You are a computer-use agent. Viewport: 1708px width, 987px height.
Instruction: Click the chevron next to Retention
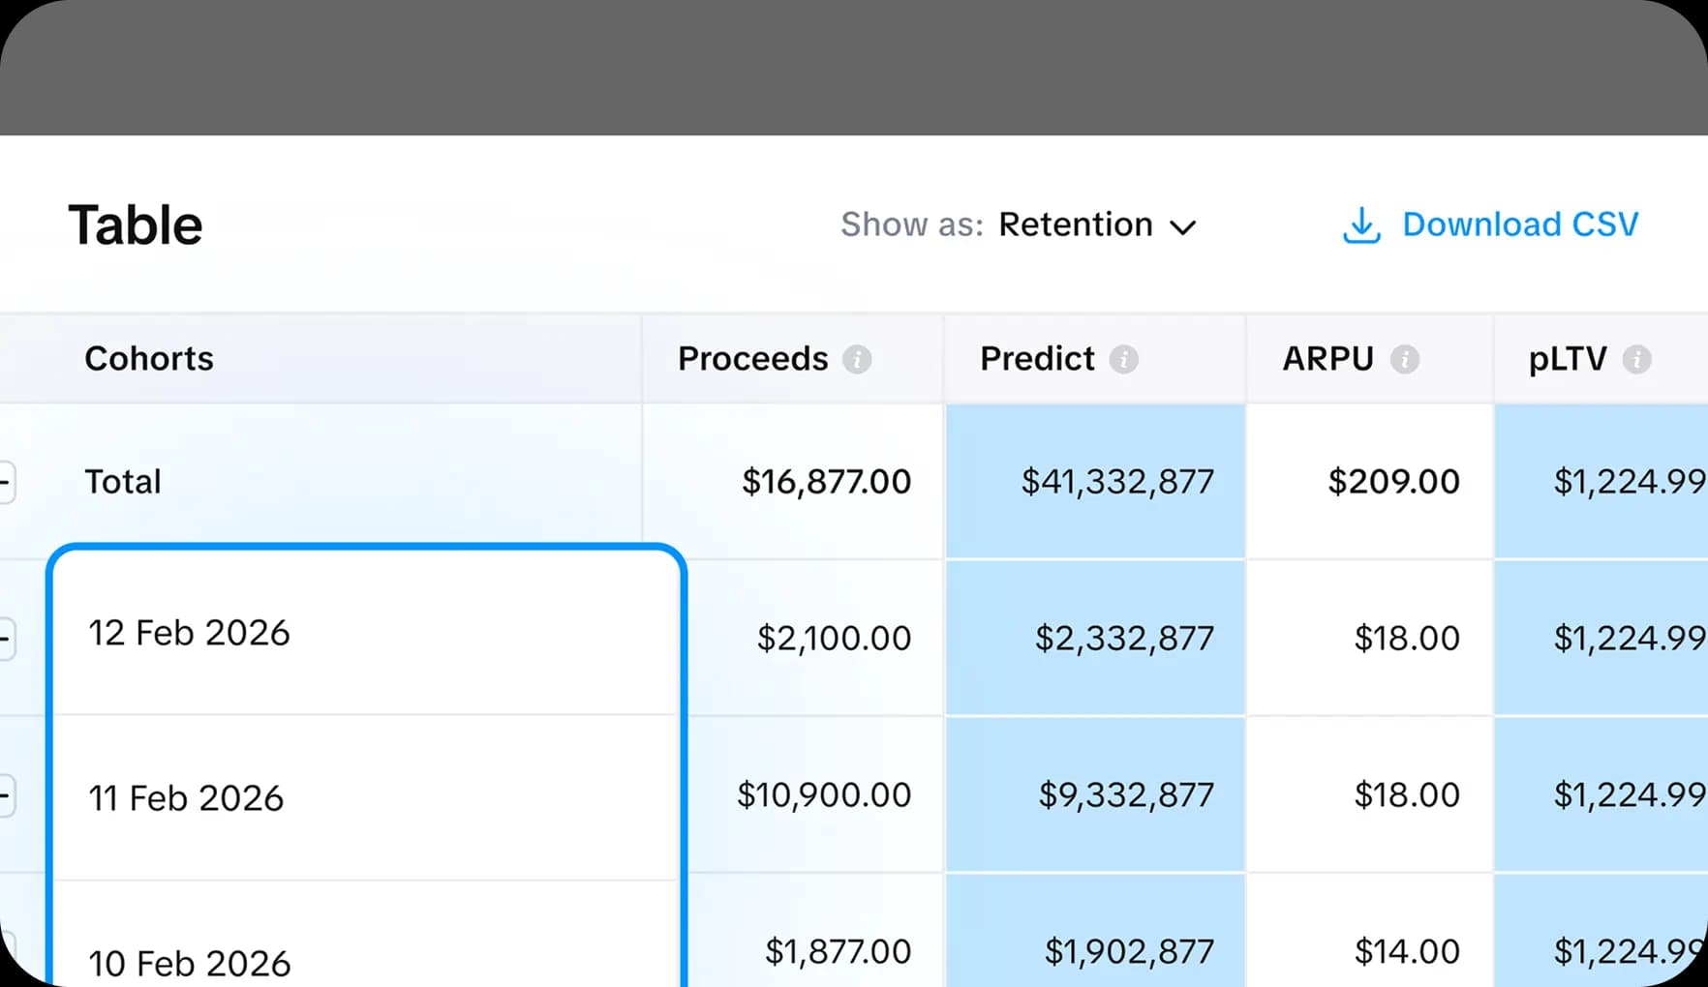(x=1183, y=226)
